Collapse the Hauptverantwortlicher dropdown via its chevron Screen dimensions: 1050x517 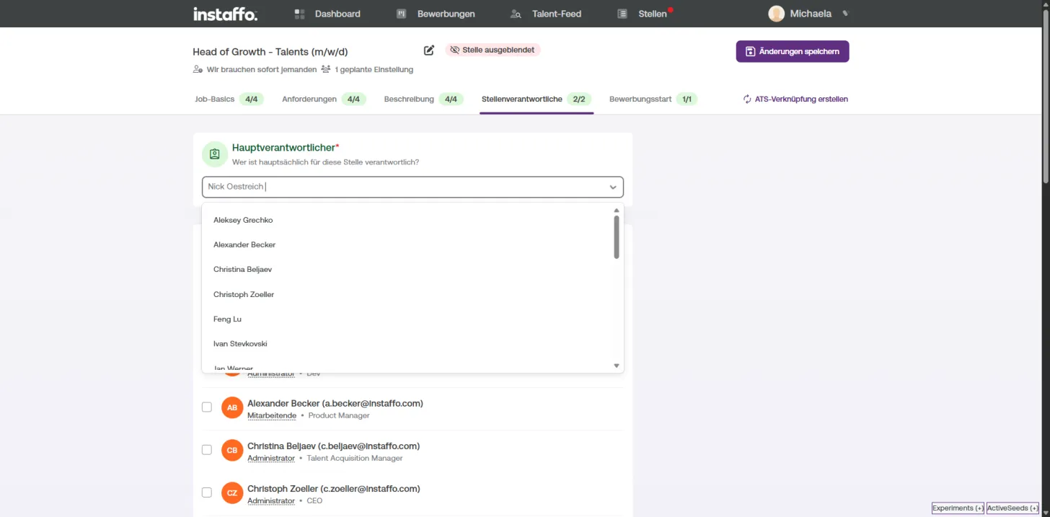[x=613, y=187]
